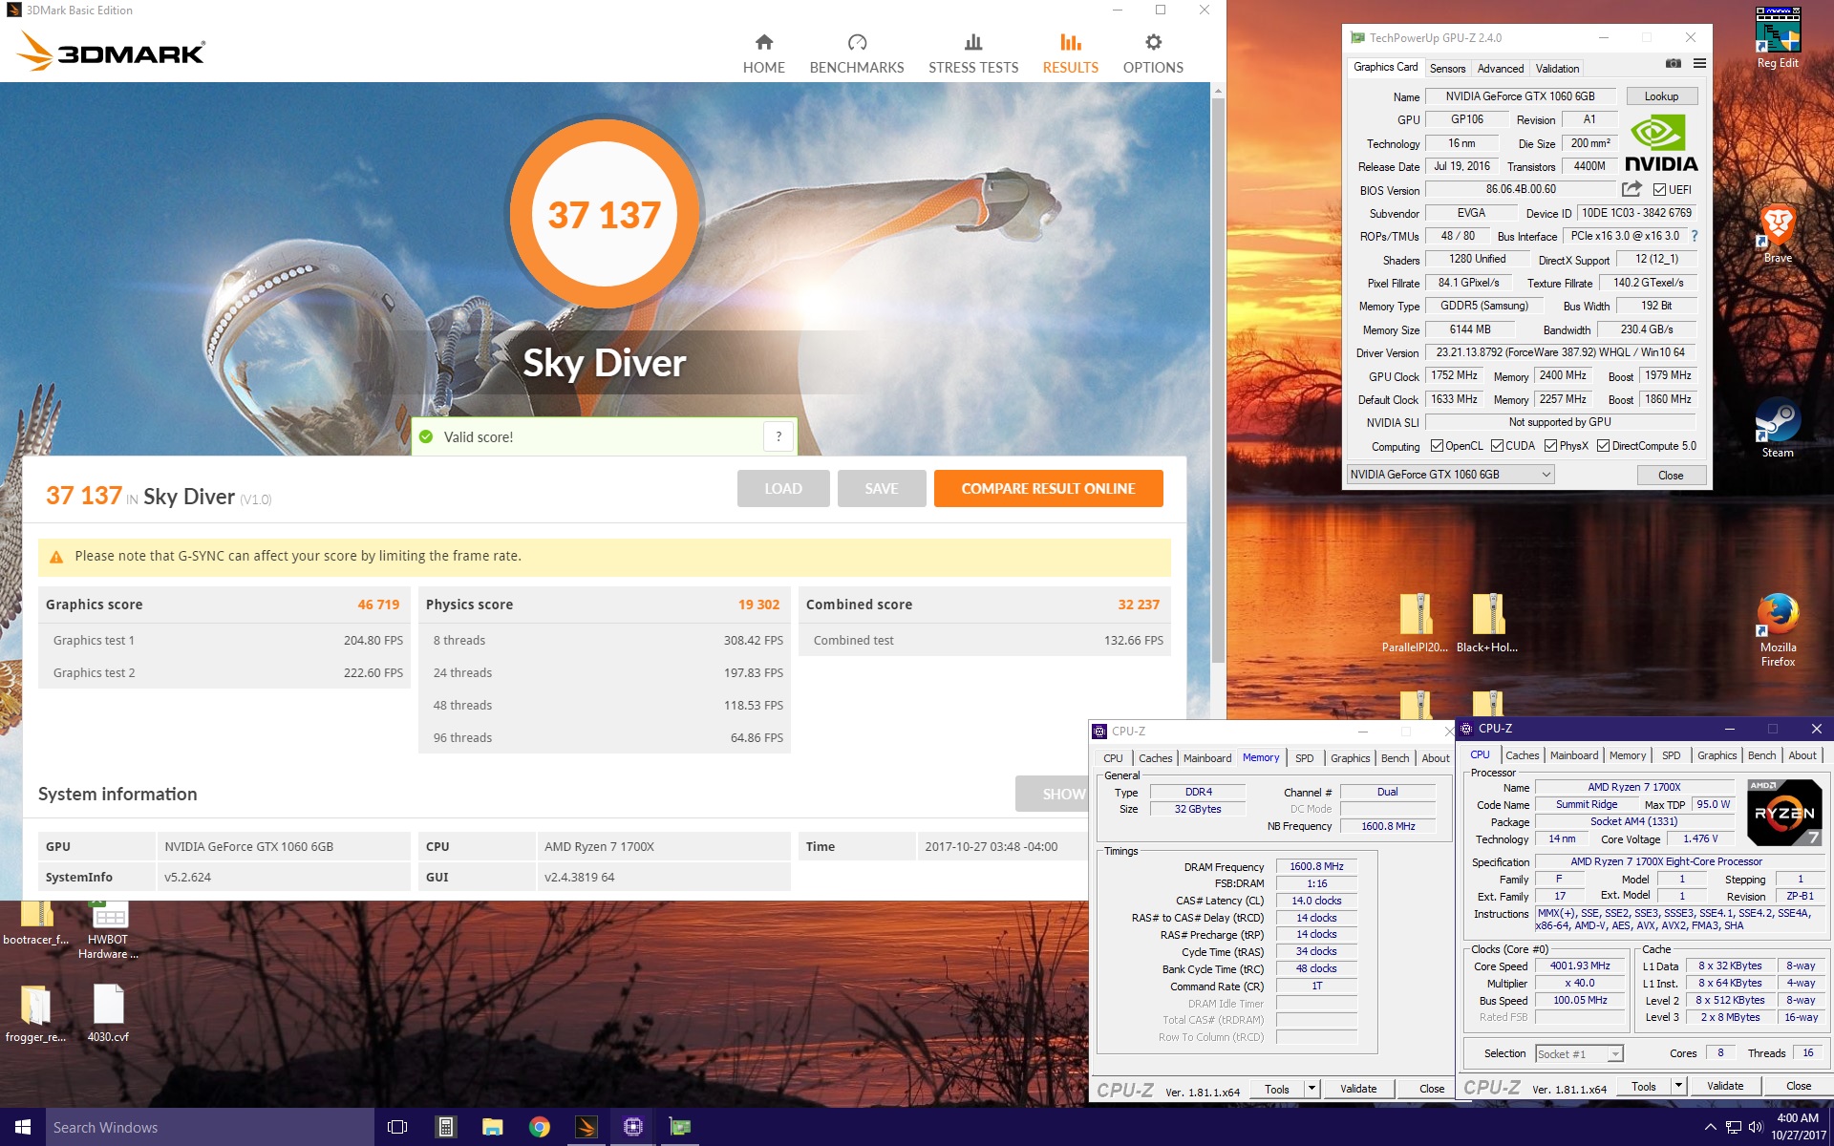
Task: Open the GPU selection dropdown in GPU-Z
Action: click(x=1450, y=475)
